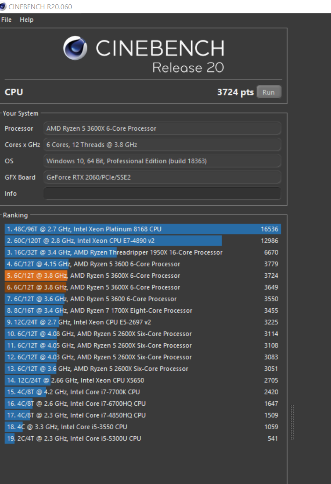Screen dimensions: 331x484
Task: Click the CINEBENCH R20.060 window title
Action: pyautogui.click(x=40, y=7)
